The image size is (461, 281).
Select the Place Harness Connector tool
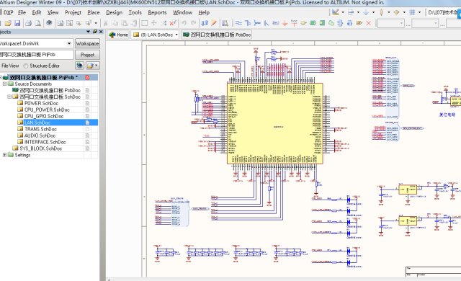click(x=341, y=23)
